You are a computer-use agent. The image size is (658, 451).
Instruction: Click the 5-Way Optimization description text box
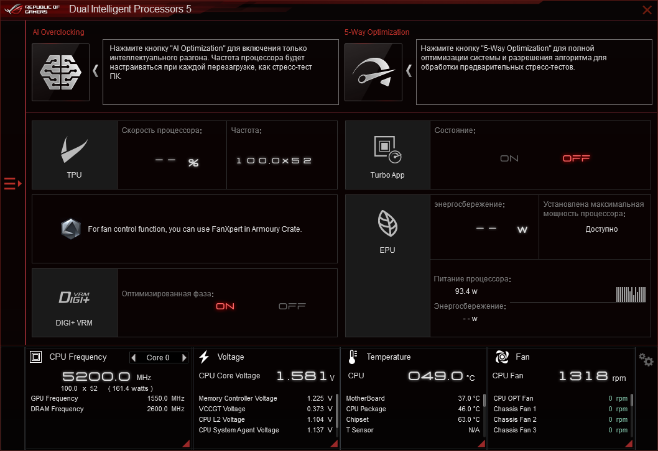tap(534, 72)
